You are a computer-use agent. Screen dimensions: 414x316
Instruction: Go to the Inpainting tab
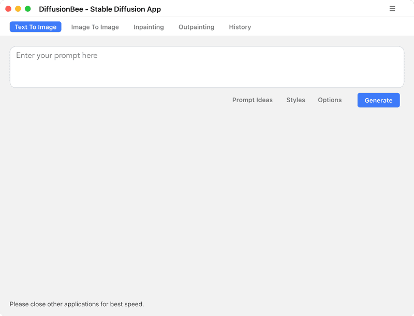pyautogui.click(x=149, y=27)
